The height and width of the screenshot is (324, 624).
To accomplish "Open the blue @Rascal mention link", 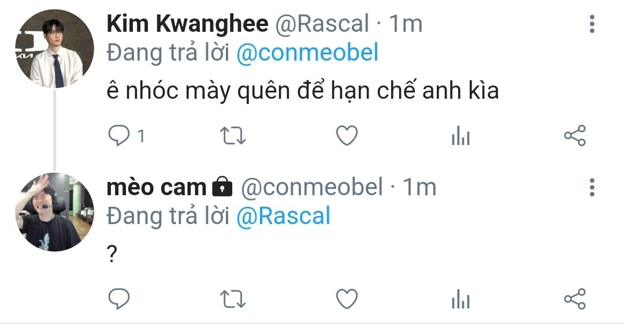I will tap(283, 216).
